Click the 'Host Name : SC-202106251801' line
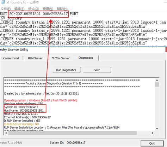 pyautogui.click(x=24, y=111)
